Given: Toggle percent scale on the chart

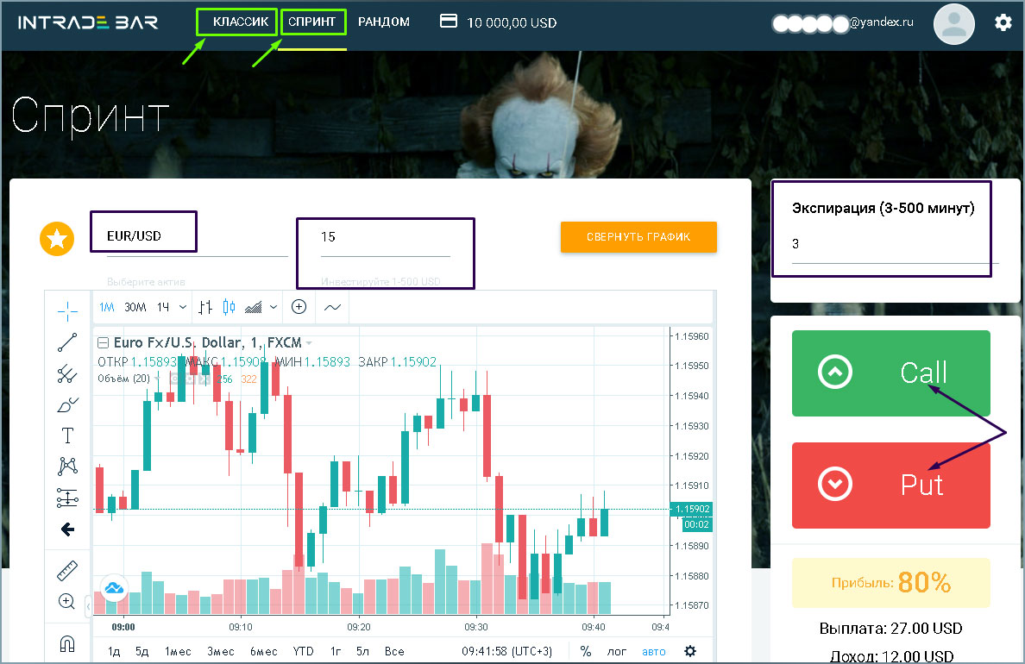Looking at the screenshot, I should coord(586,652).
